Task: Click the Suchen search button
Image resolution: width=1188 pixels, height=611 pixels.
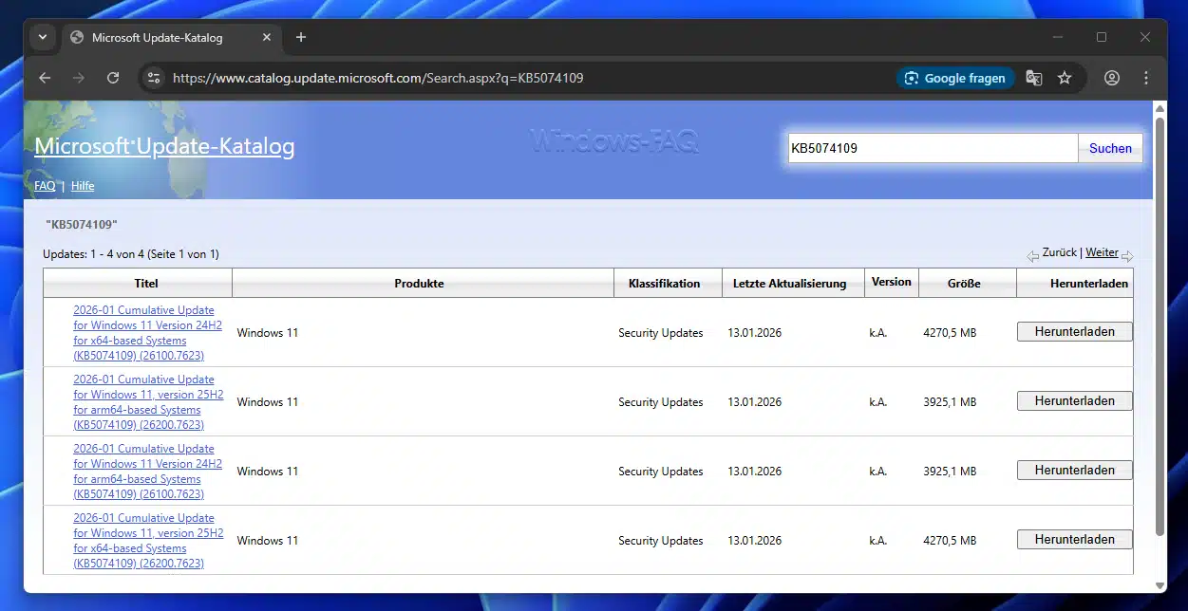Action: pos(1110,148)
